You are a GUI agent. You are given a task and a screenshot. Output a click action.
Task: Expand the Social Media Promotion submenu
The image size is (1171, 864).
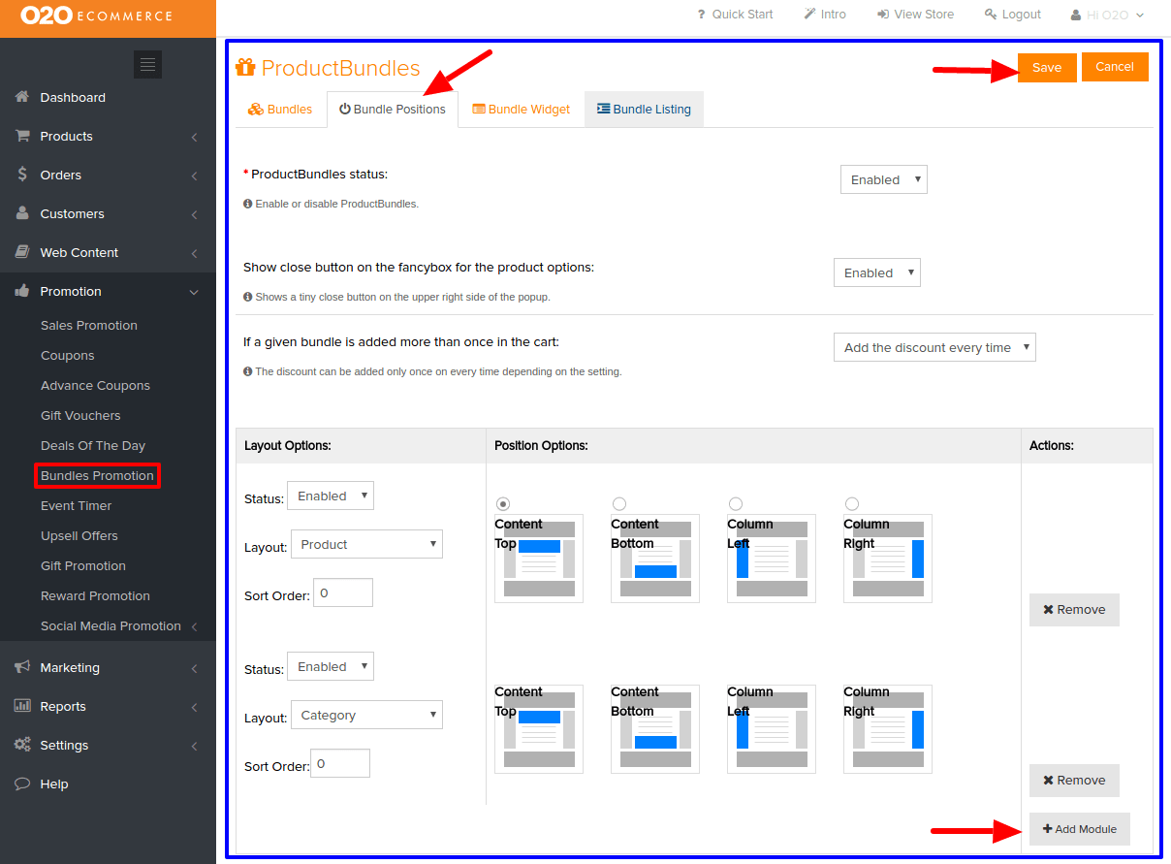[x=194, y=626]
